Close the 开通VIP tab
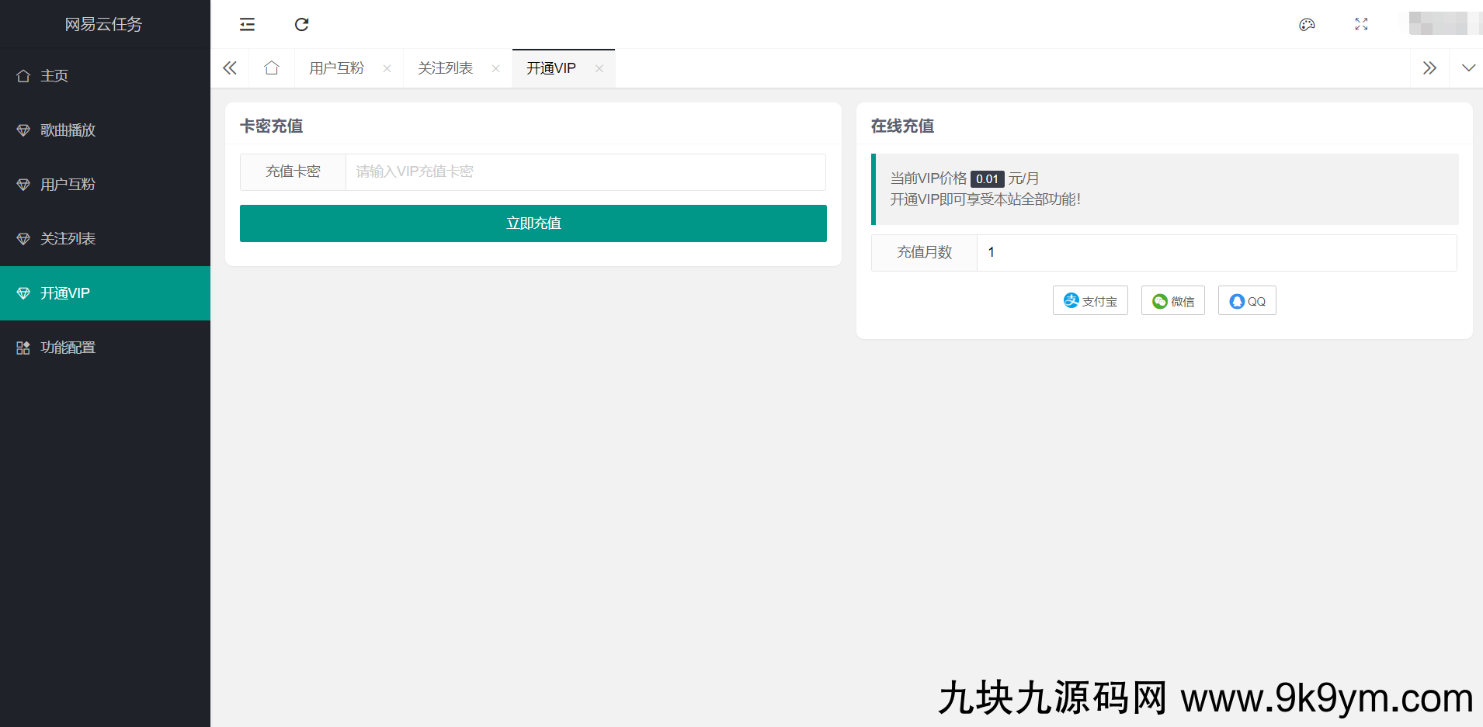This screenshot has width=1483, height=727. [599, 68]
